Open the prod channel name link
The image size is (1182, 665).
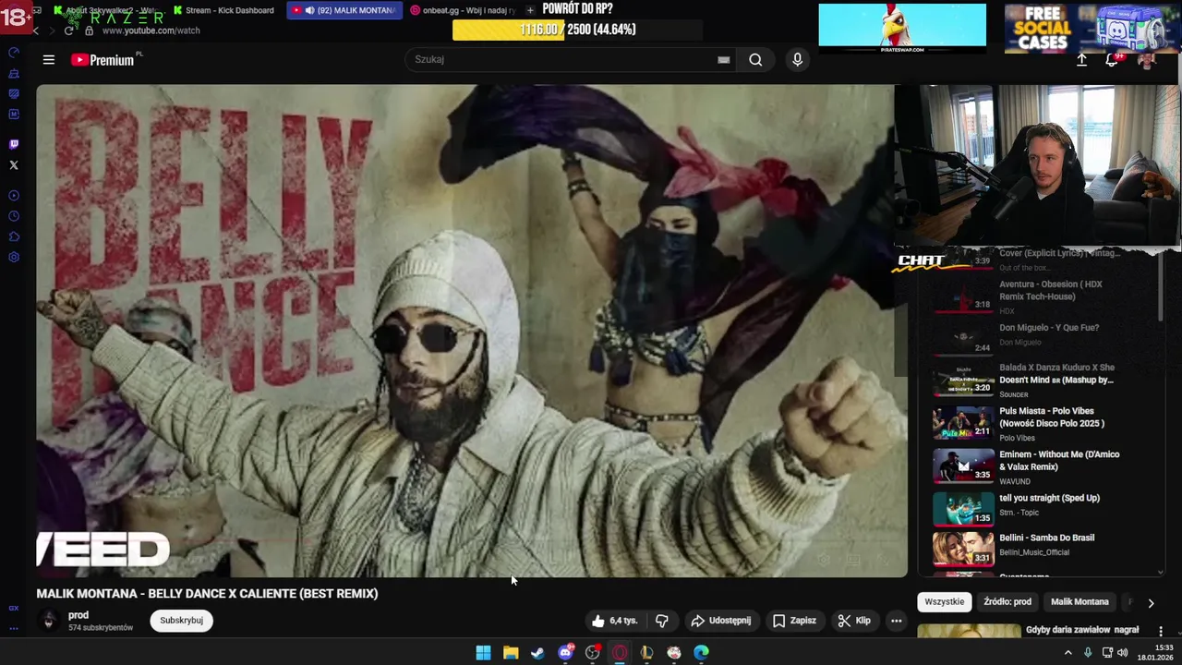[x=78, y=615]
